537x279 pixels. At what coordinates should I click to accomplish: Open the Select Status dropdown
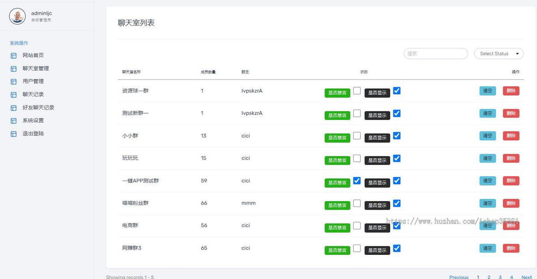(499, 53)
